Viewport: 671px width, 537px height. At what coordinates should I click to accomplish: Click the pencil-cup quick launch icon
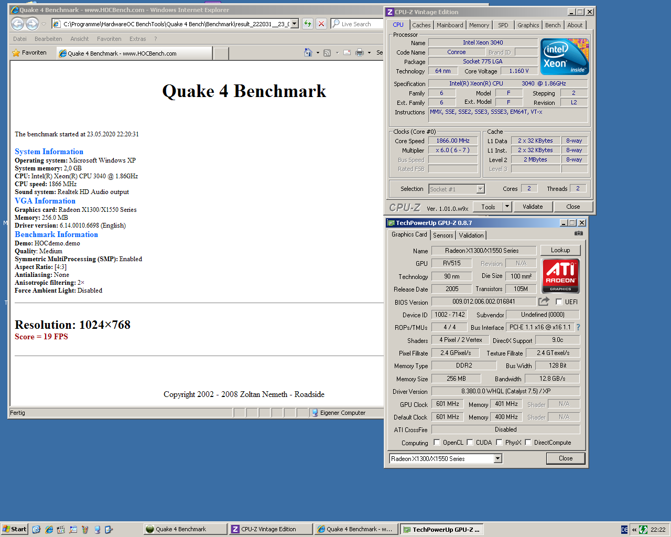click(x=85, y=530)
